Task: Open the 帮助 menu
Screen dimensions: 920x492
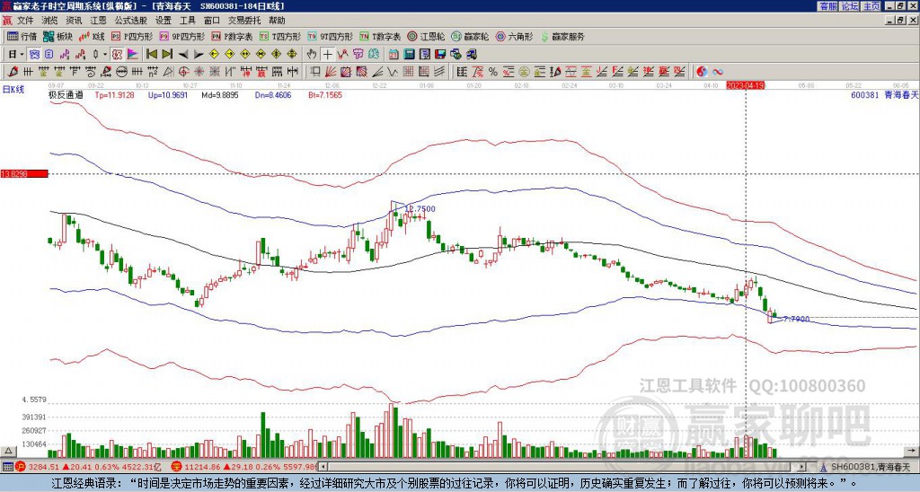Action: 277,21
